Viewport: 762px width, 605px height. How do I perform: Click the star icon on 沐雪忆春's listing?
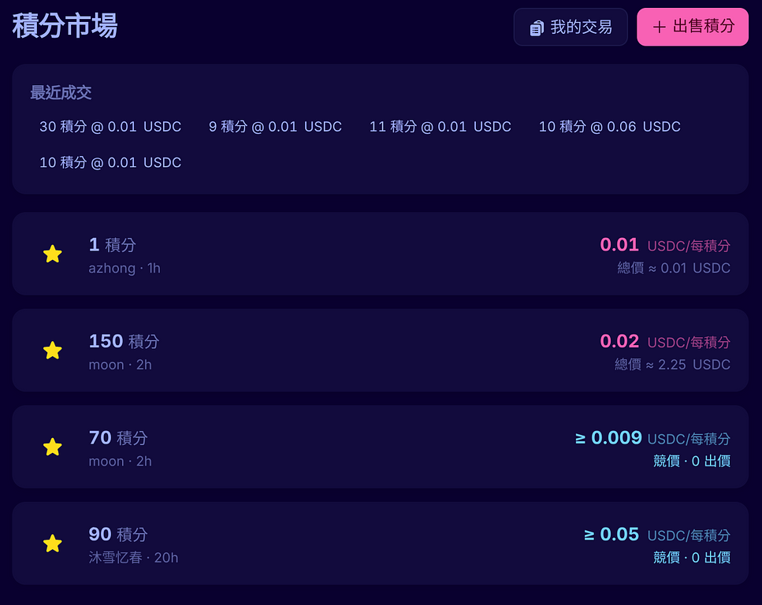pos(53,544)
